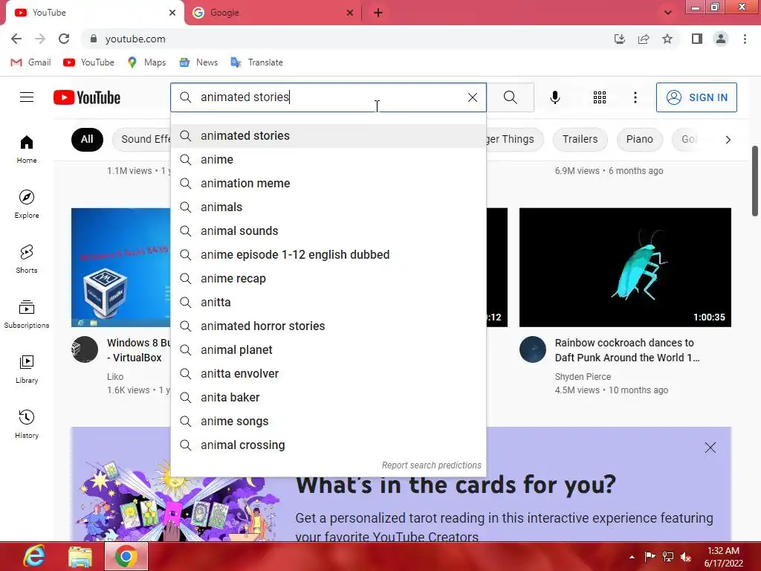Open the file explorer taskbar icon
Viewport: 761px width, 571px height.
(80, 557)
